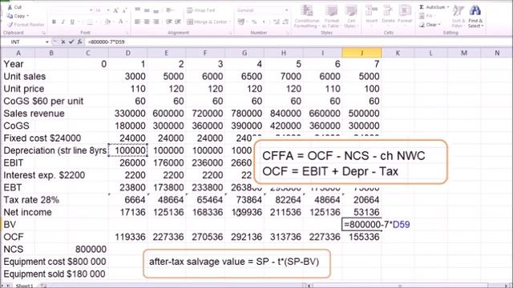The width and height of the screenshot is (513, 288).
Task: Click the Increase Indent icon
Action: coord(178,22)
